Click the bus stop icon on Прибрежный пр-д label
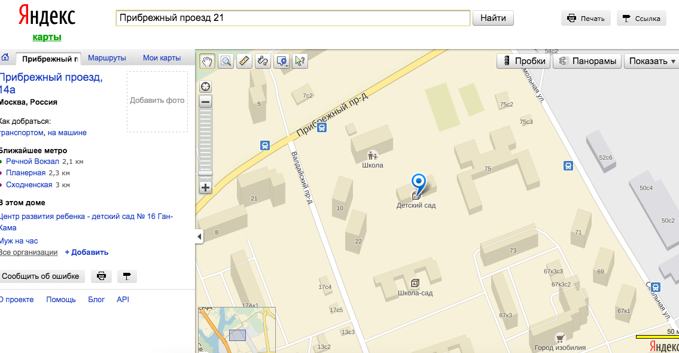Screen dimensions: 679x353 click(322, 128)
